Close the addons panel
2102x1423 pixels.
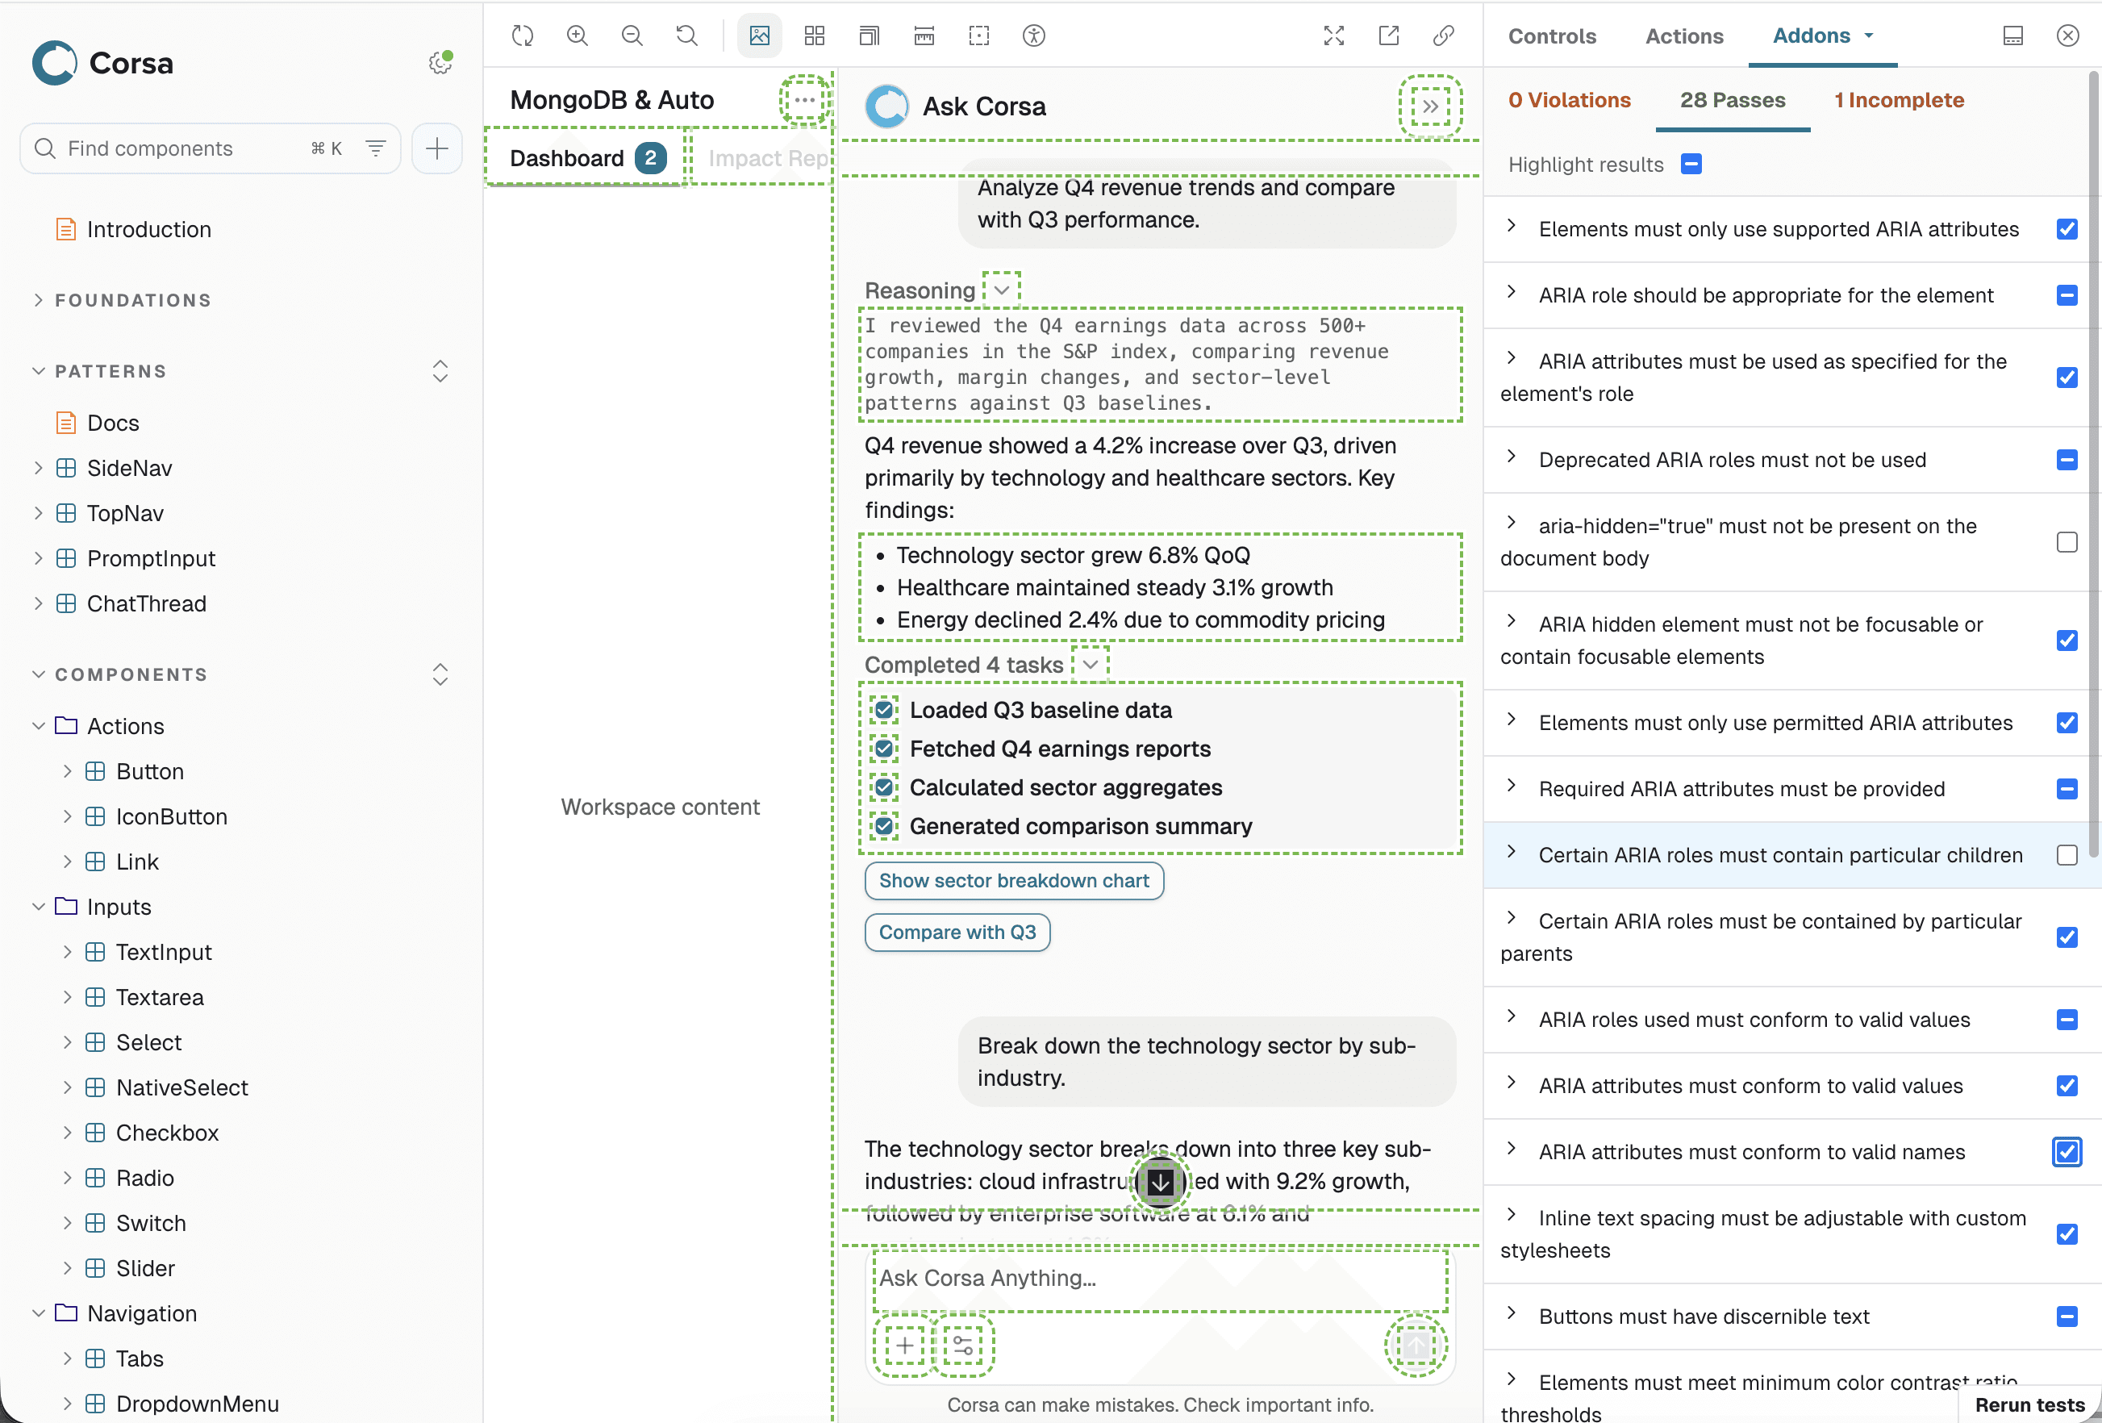point(2069,35)
